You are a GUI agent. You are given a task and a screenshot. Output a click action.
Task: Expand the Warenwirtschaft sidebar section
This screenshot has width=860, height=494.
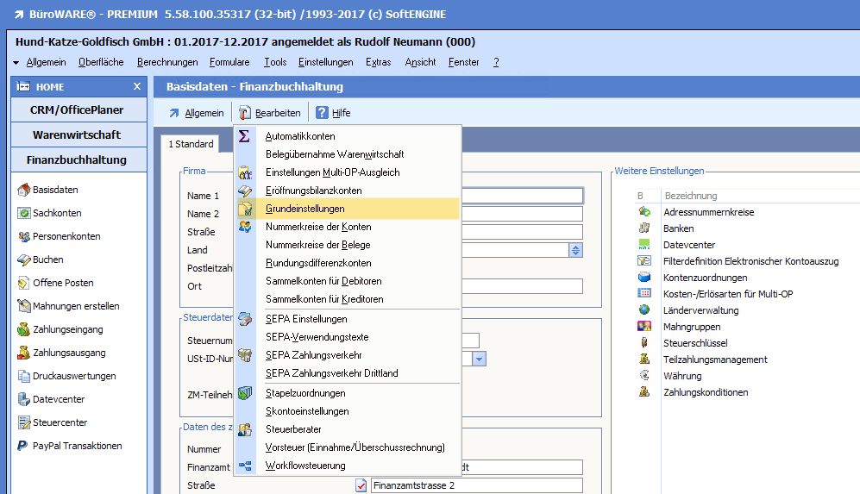tap(76, 134)
